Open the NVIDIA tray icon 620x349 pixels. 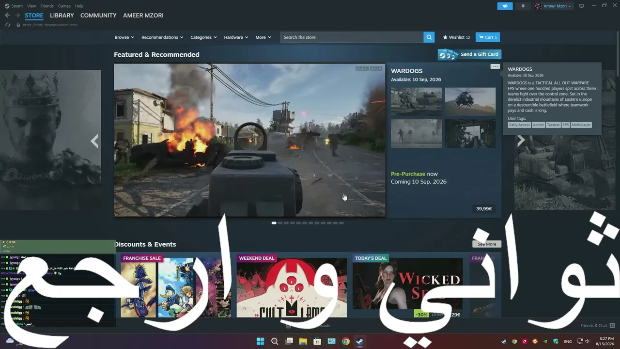(546, 341)
